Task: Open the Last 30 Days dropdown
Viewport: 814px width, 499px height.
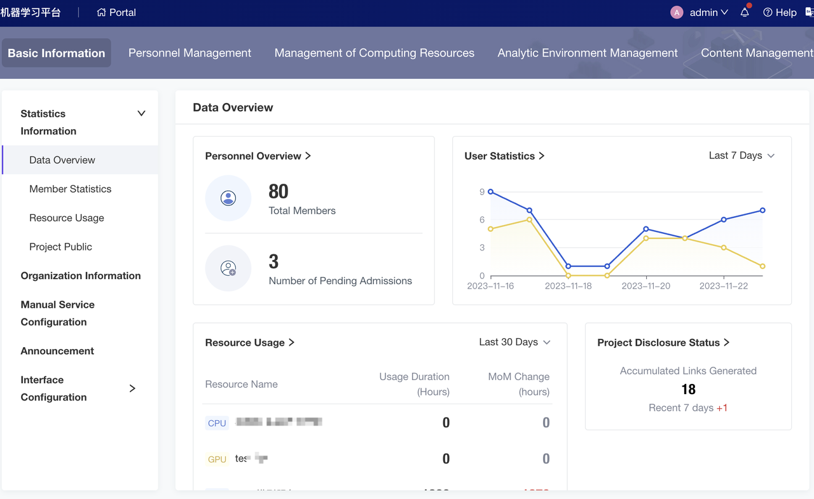Action: click(514, 342)
